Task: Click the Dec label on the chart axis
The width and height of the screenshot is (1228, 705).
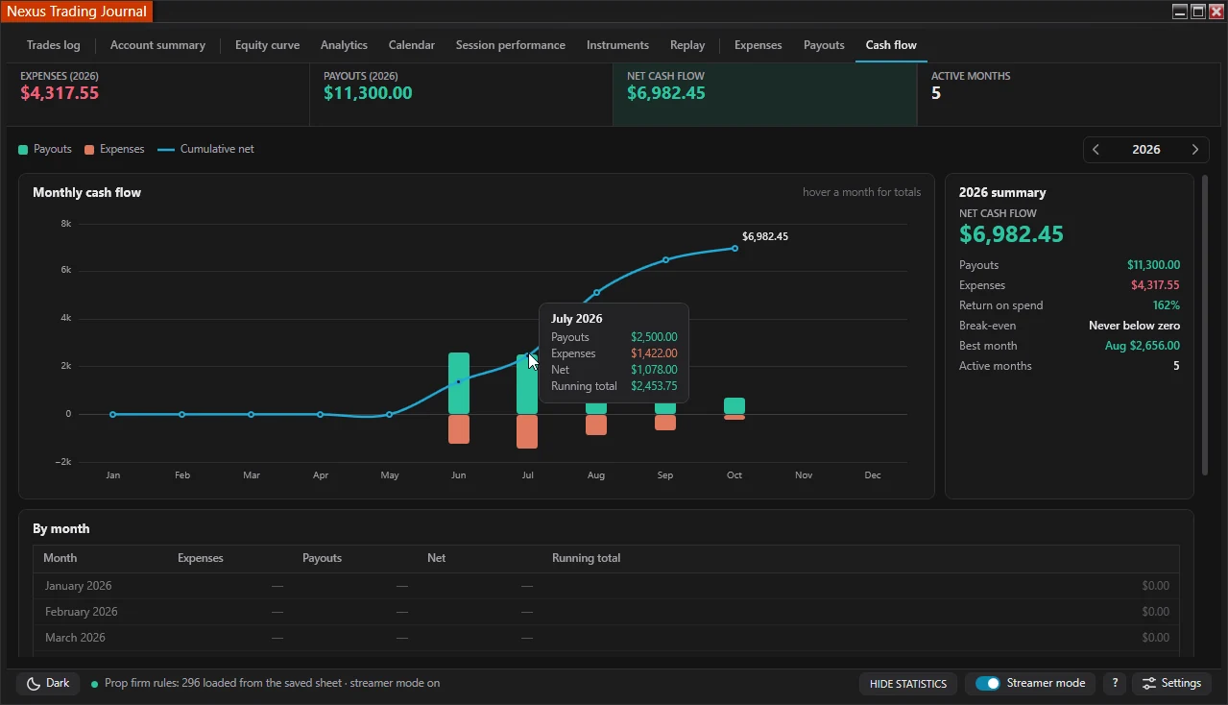Action: 873,475
